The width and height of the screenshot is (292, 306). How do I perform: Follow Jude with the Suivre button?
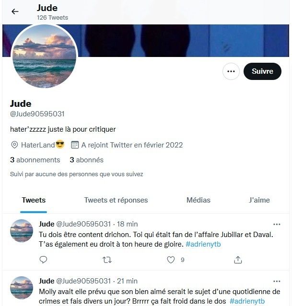coord(262,71)
